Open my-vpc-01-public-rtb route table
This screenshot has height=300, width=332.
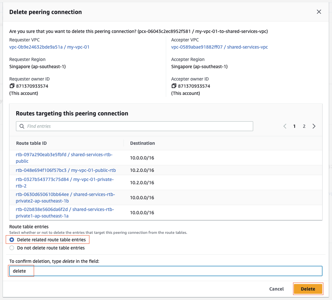click(65, 170)
